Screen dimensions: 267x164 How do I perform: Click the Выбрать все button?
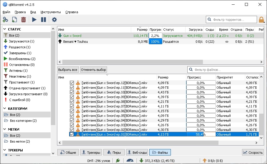[68, 70]
